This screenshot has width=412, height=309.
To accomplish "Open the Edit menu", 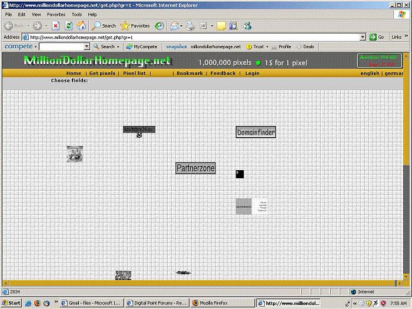I will 22,15.
